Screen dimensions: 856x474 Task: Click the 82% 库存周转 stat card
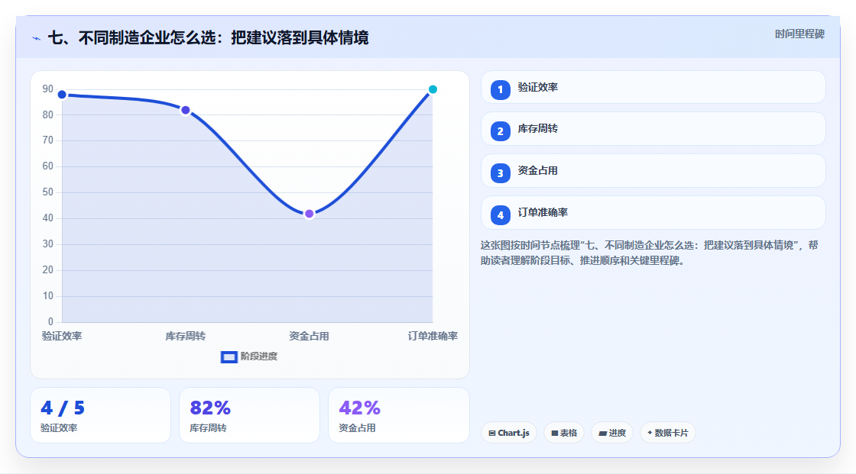point(249,416)
